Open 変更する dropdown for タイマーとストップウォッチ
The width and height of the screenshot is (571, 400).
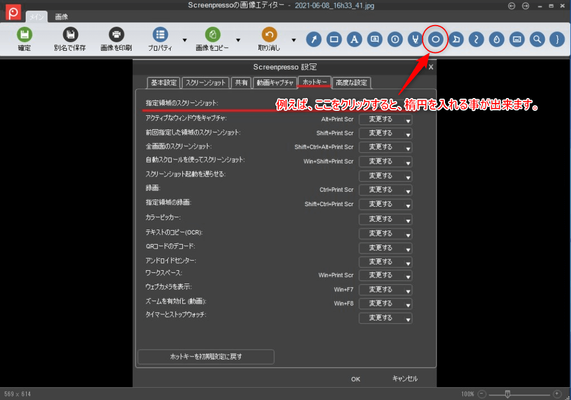(x=385, y=318)
